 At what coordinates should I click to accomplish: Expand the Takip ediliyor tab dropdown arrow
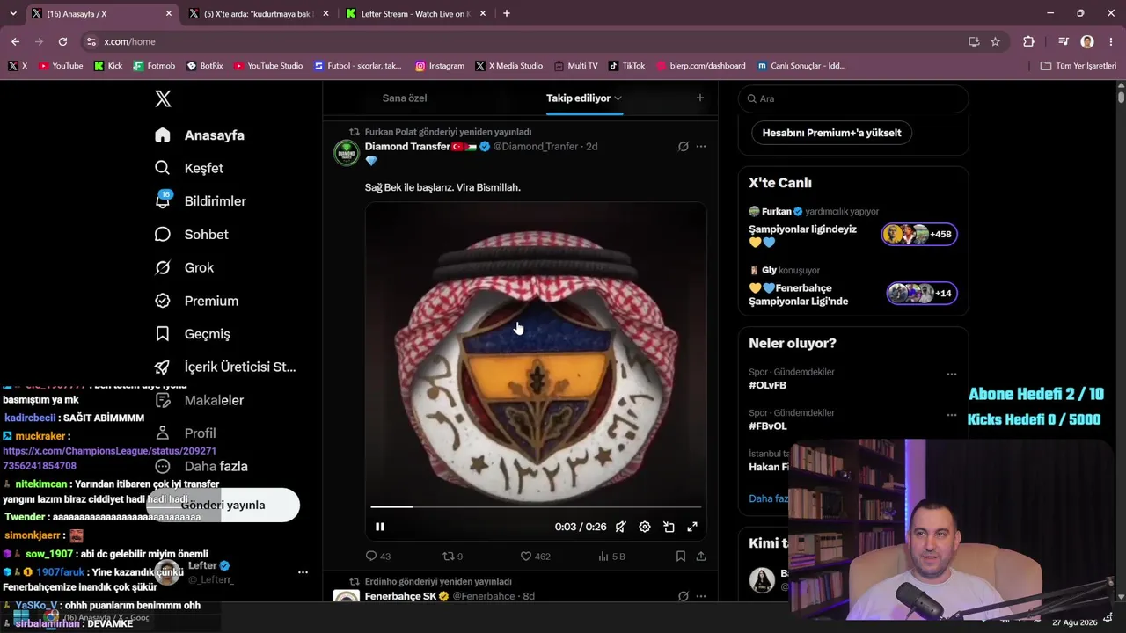click(x=618, y=98)
